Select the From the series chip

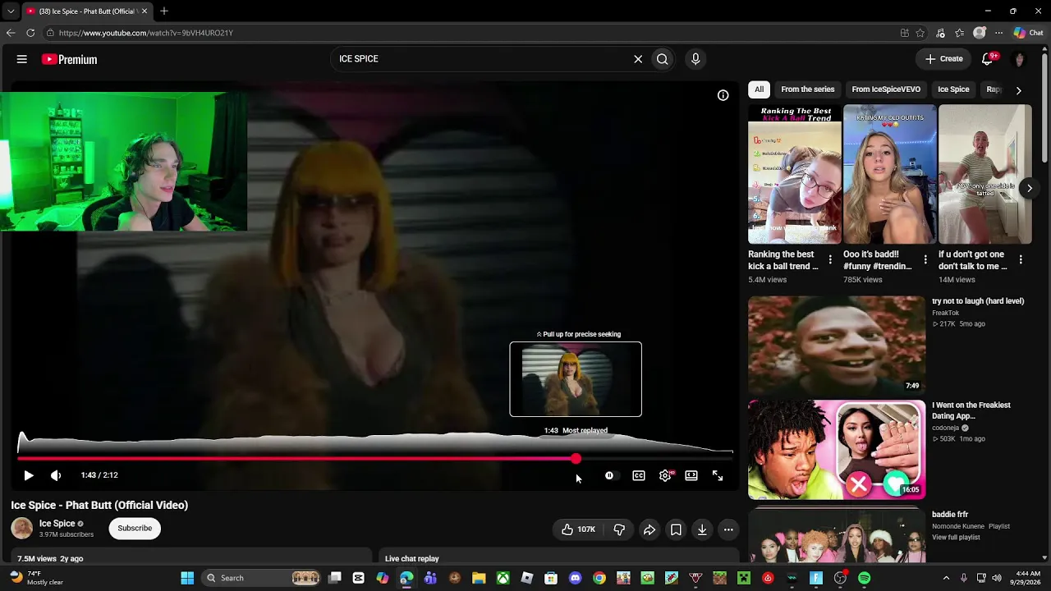point(808,89)
